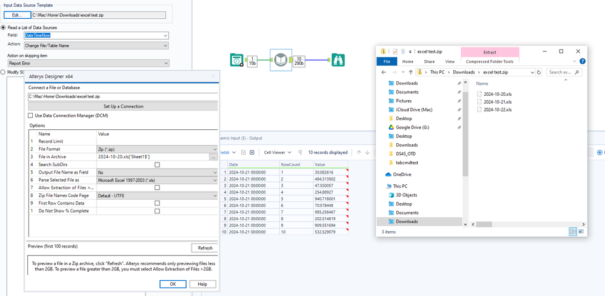Go up one folder level in Explorer

coord(411,72)
